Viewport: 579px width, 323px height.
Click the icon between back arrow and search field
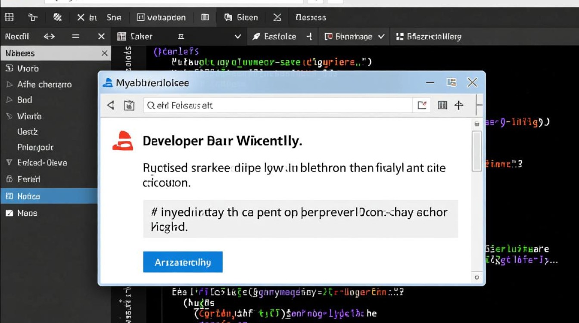[x=129, y=105]
